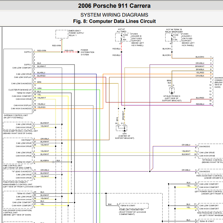Select the 'FUSES HOLDER C' description text

(188, 40)
